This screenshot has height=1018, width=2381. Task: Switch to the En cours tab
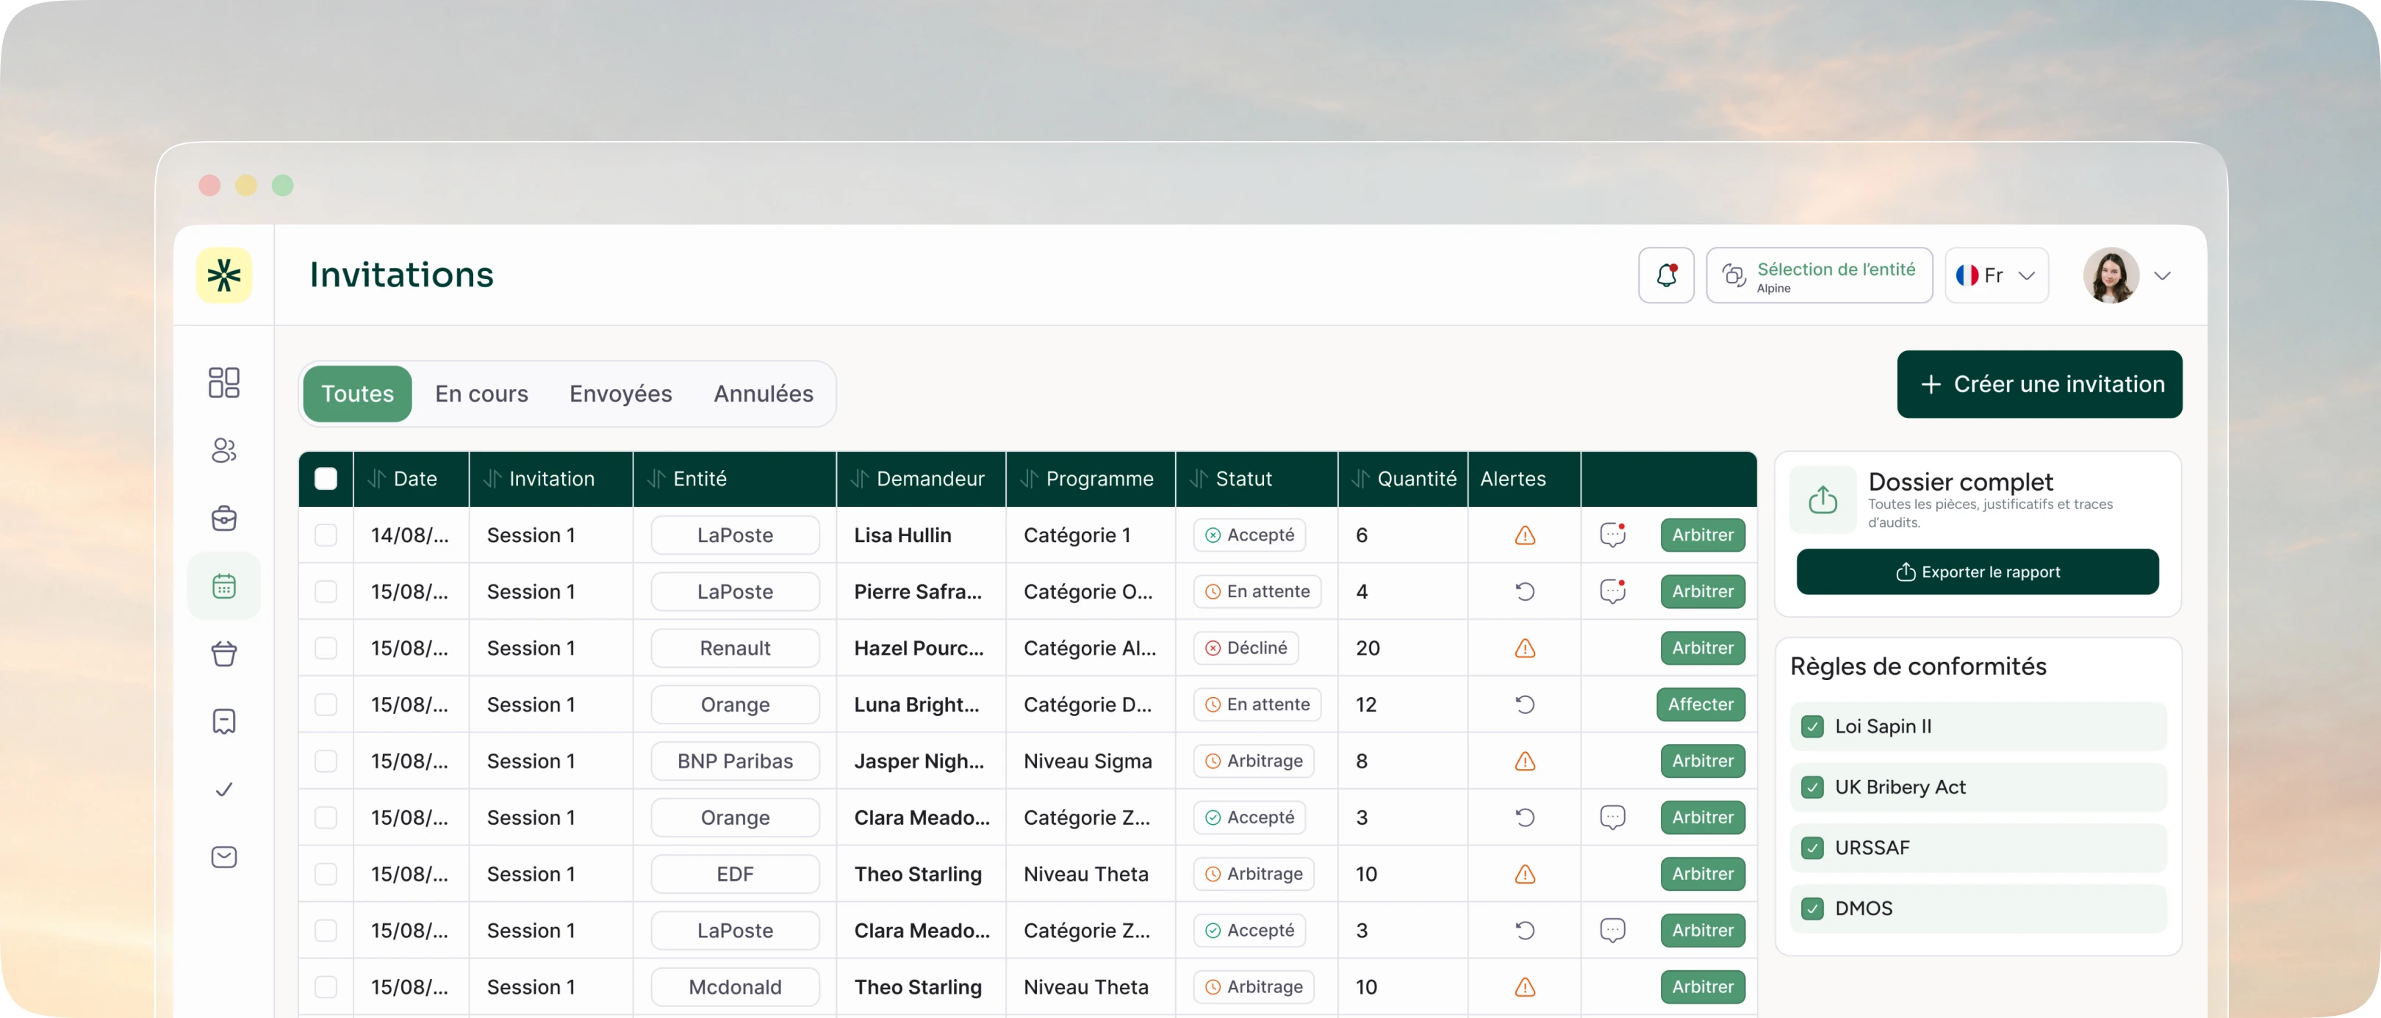click(x=481, y=394)
